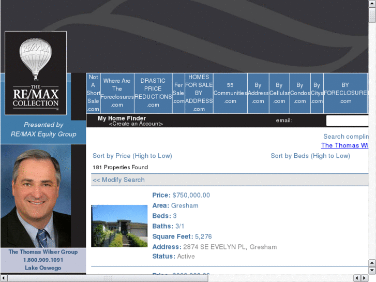
Task: Click the listing price $750,000.00
Action: tap(191, 195)
